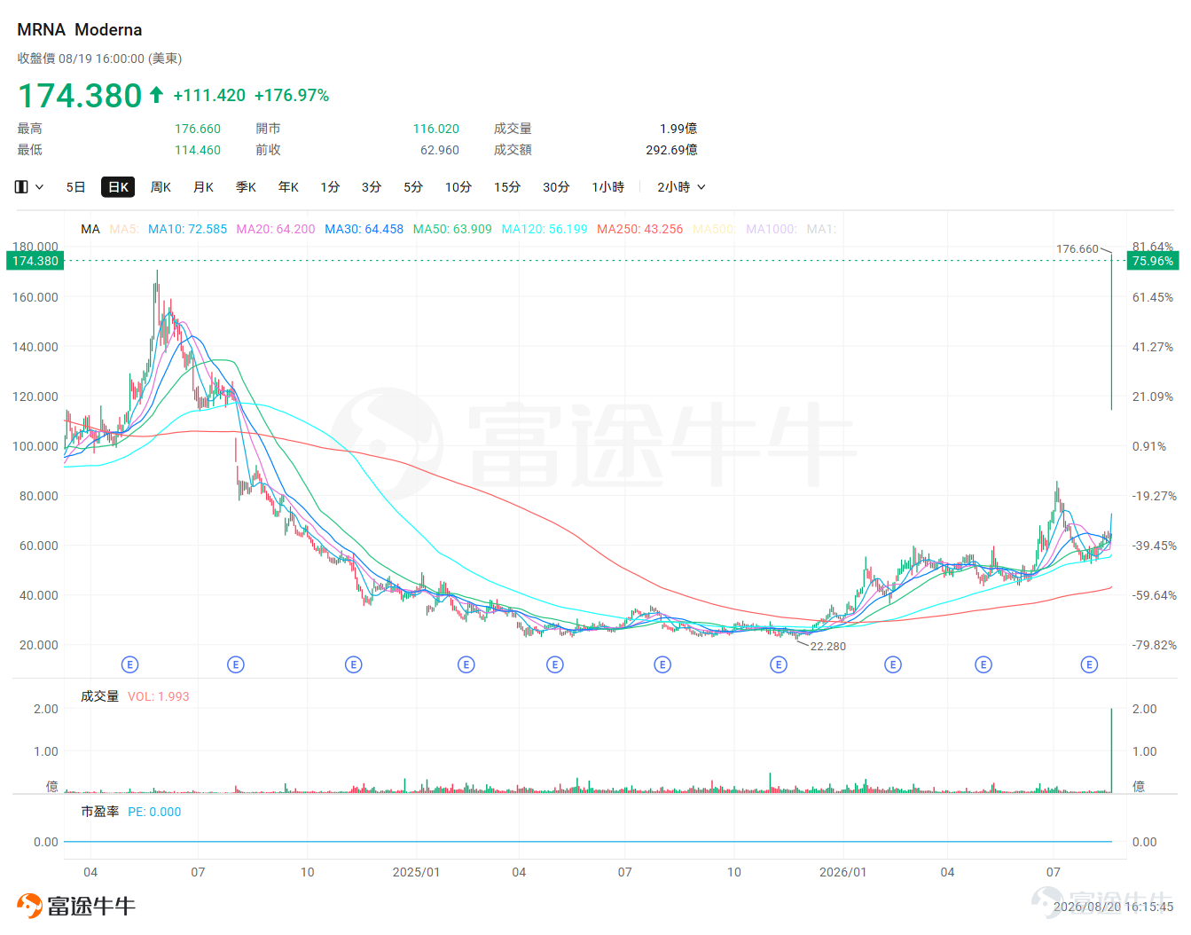Click the 成交量 value 1.99億

pos(678,129)
